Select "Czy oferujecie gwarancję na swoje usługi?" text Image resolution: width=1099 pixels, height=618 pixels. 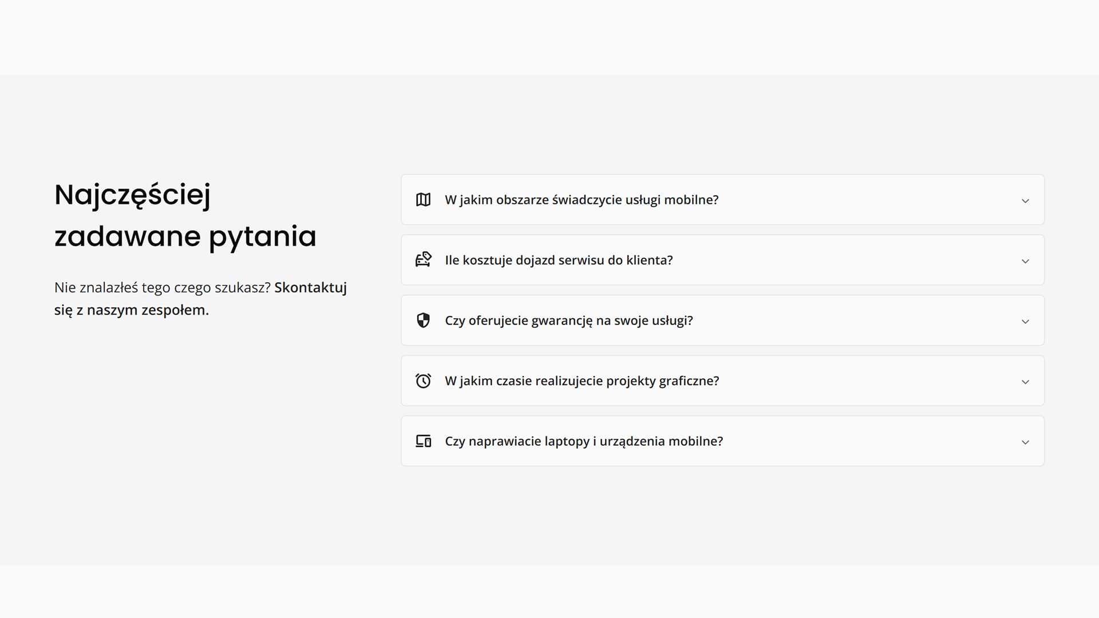[568, 320]
